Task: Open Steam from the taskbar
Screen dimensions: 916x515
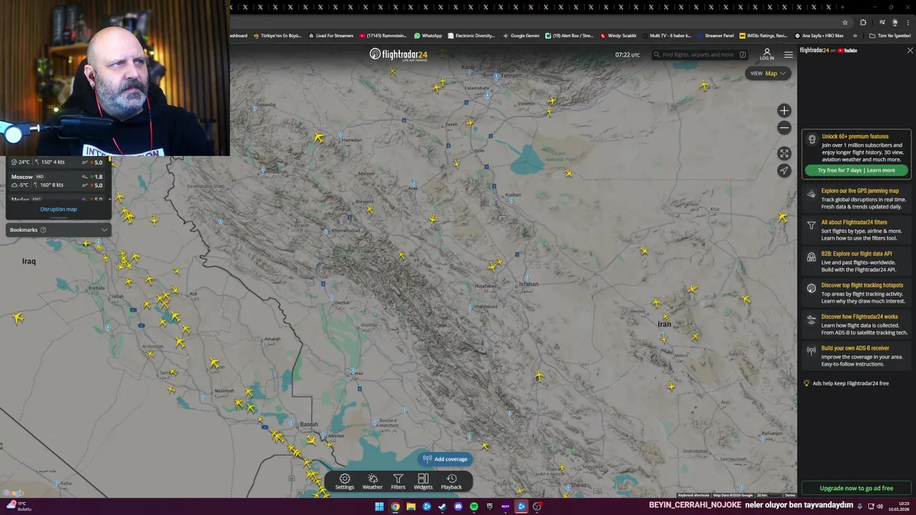Action: 442,506
